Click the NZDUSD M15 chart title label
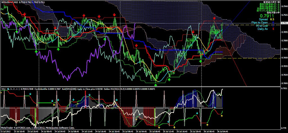This screenshot has width=288, height=133. click(x=11, y=2)
